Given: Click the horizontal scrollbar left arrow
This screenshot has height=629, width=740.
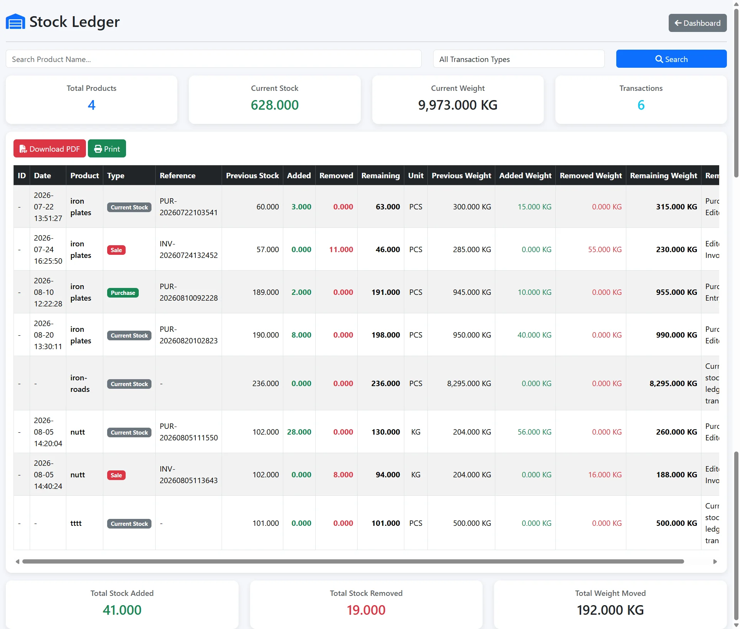Looking at the screenshot, I should (17, 561).
